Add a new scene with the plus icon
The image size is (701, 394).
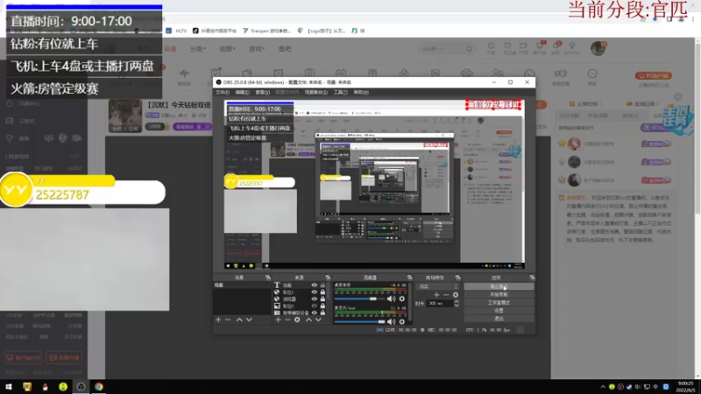[x=218, y=320]
